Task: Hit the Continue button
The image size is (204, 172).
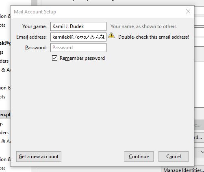Action: click(139, 157)
